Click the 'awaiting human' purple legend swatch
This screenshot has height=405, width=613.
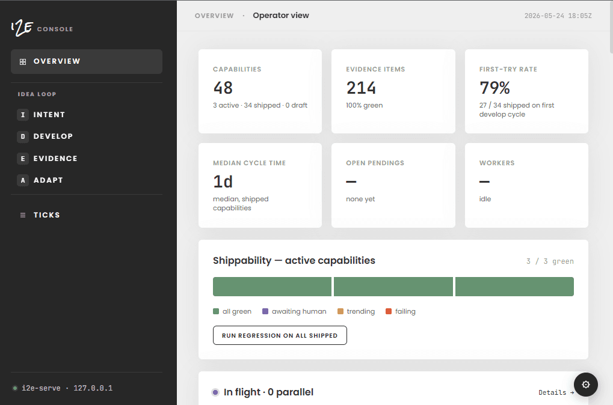(x=265, y=311)
